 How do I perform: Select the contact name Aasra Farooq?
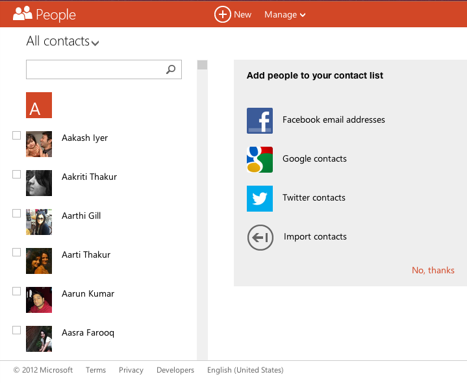(x=88, y=333)
